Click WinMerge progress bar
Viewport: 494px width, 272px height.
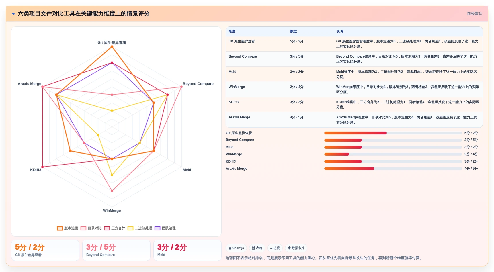[393, 154]
